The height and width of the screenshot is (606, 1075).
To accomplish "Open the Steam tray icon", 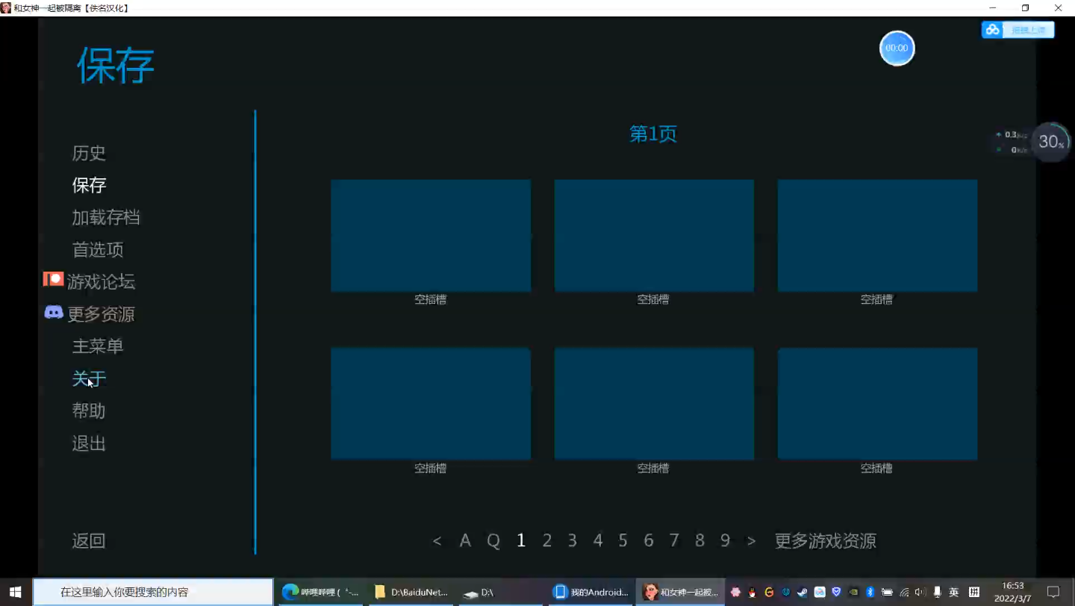I will coord(803,593).
